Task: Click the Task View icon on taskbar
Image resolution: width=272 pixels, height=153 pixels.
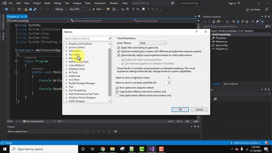Action: pyautogui.click(x=93, y=149)
